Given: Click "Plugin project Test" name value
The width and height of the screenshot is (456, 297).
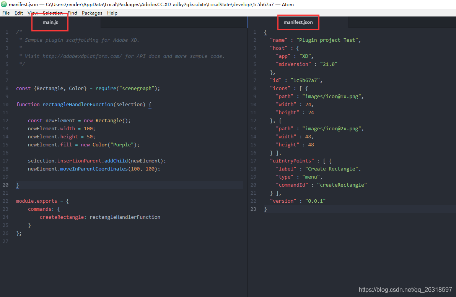Looking at the screenshot, I should [327, 40].
